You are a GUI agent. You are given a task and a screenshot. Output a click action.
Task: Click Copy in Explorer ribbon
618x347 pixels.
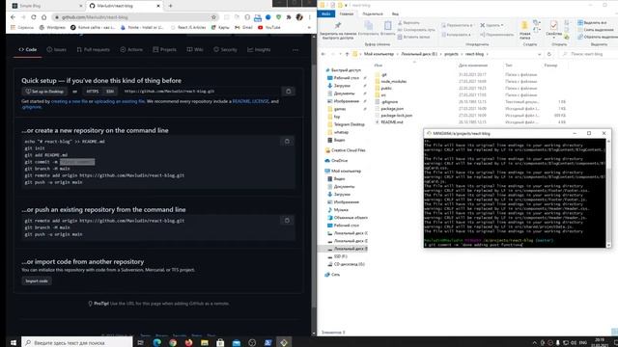[368, 29]
